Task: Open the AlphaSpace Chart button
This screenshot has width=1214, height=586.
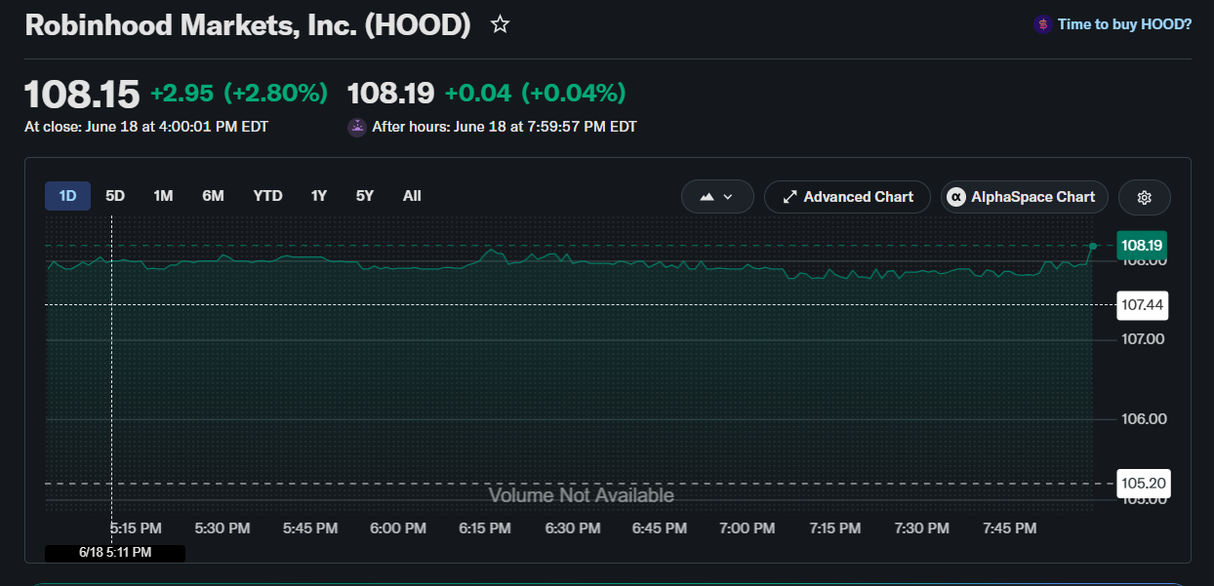Action: 1025,197
